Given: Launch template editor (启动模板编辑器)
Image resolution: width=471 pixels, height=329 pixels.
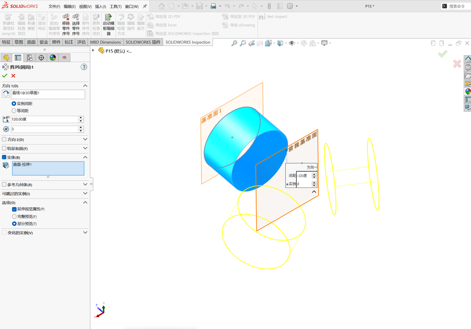Looking at the screenshot, I should pyautogui.click(x=109, y=25).
